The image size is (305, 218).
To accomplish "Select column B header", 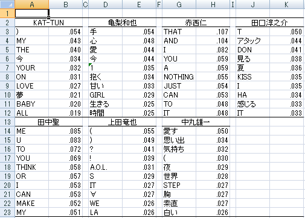I will [x=66, y=4].
